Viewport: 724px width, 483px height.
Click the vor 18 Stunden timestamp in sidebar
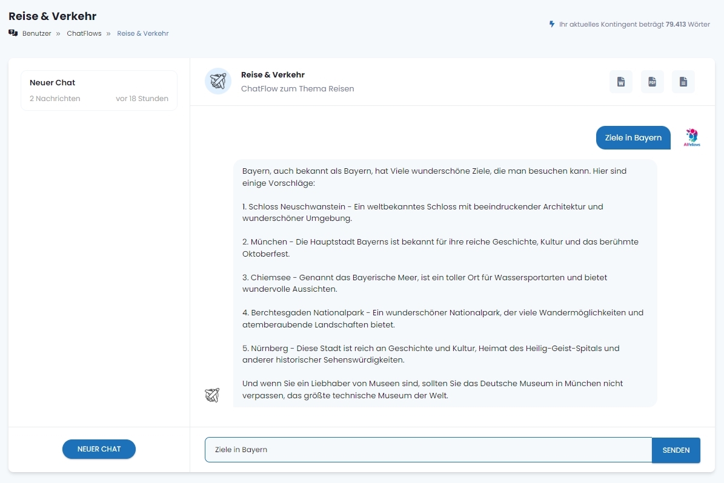142,98
